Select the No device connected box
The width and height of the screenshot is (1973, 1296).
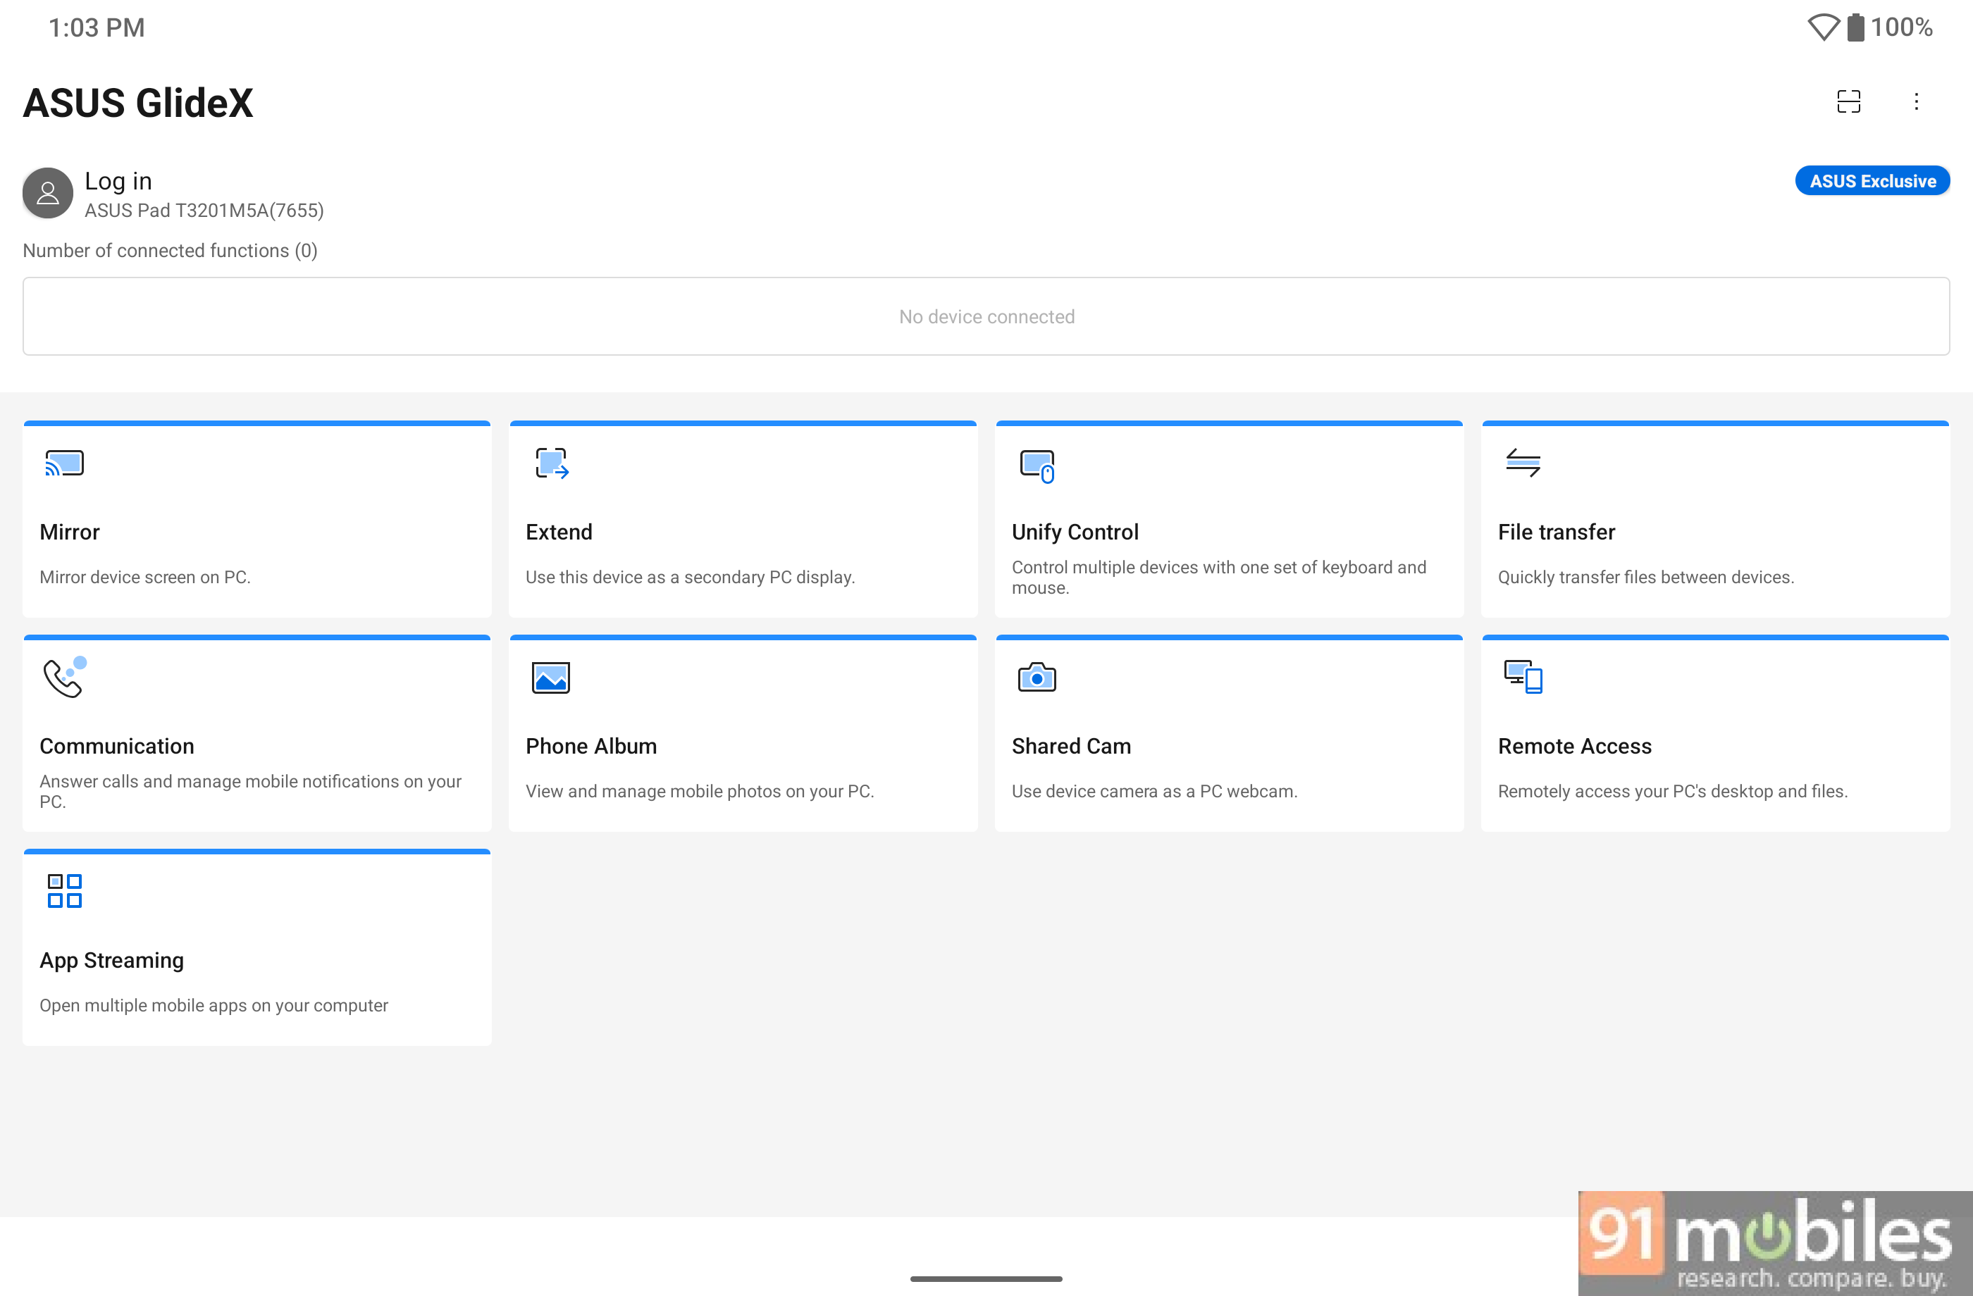[986, 316]
